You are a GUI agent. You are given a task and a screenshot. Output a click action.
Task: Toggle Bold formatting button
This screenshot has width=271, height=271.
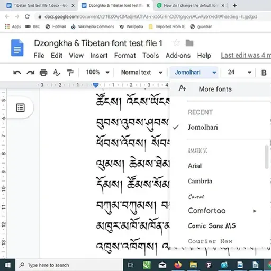[264, 73]
